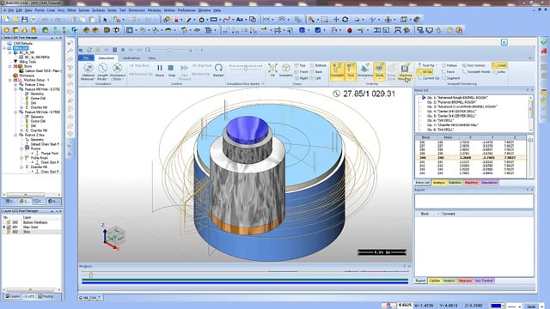This screenshot has height=309, width=550.
Task: Toggle the Tool visibility button
Action: (351, 71)
